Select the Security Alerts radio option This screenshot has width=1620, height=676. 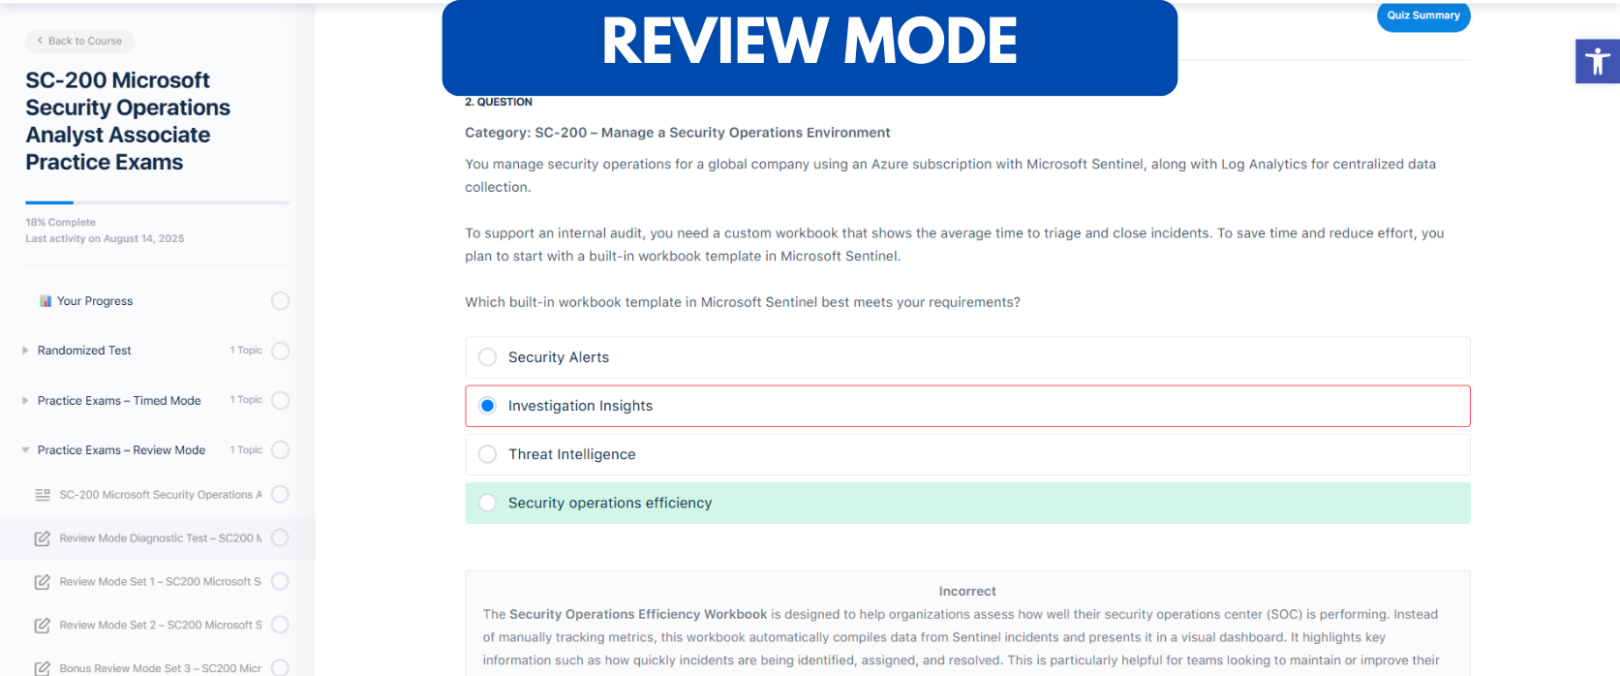point(488,357)
